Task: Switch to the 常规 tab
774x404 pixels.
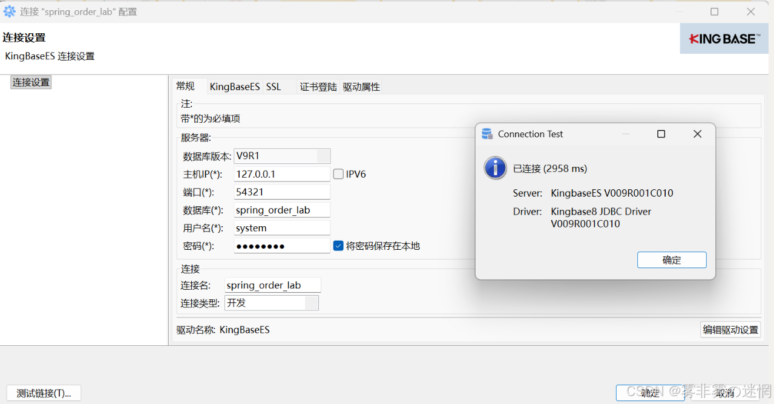Action: pos(186,86)
